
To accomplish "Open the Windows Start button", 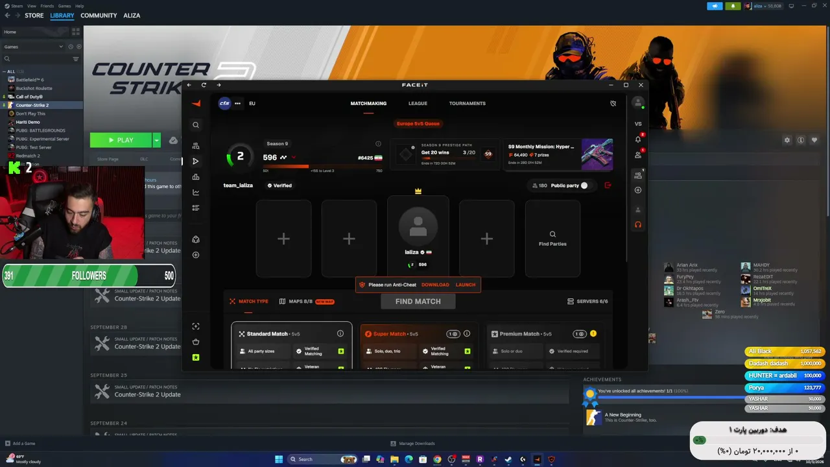I will point(279,459).
